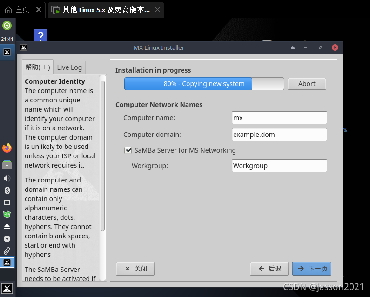The height and width of the screenshot is (297, 370).
Task: Switch to the Live Log tab
Action: (x=69, y=67)
